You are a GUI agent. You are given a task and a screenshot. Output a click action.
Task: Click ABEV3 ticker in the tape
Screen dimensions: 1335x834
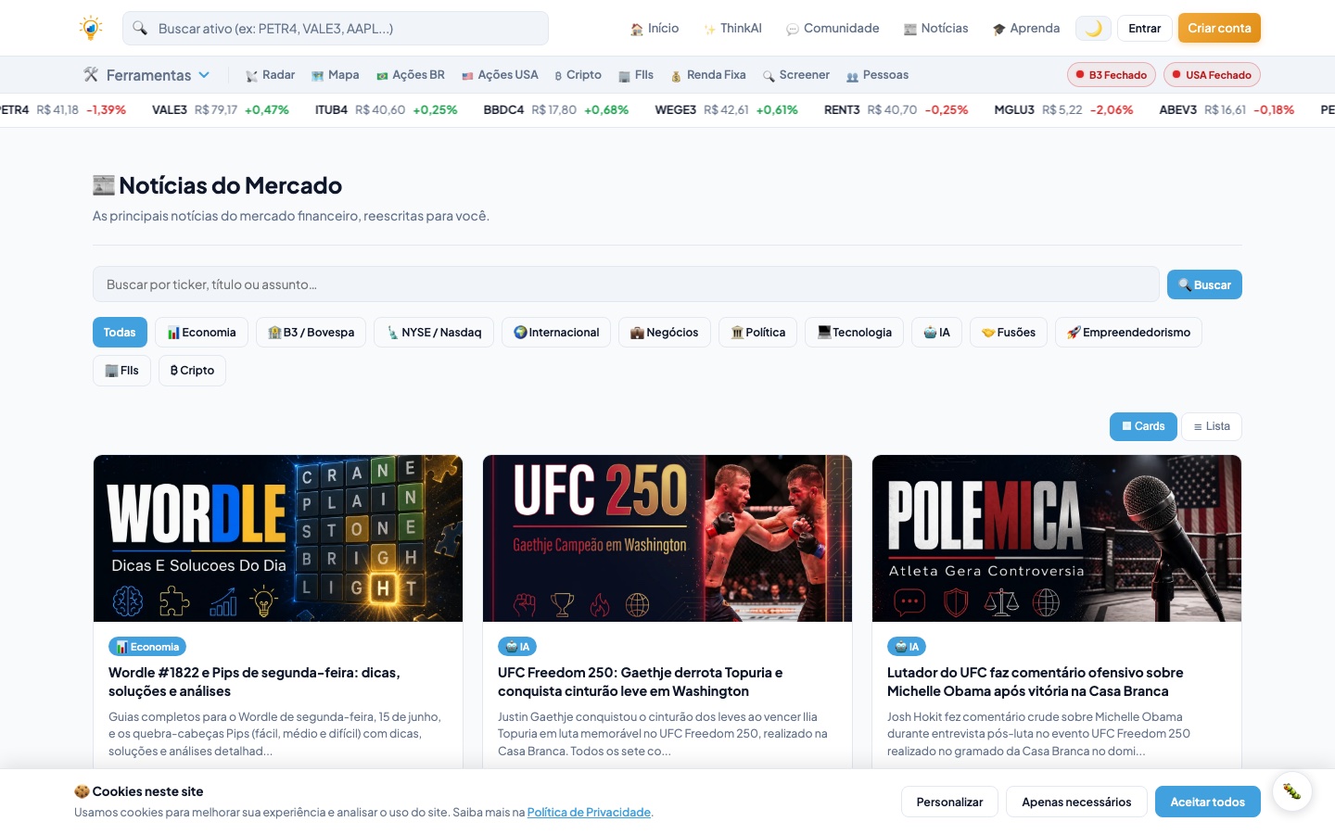pyautogui.click(x=1227, y=109)
